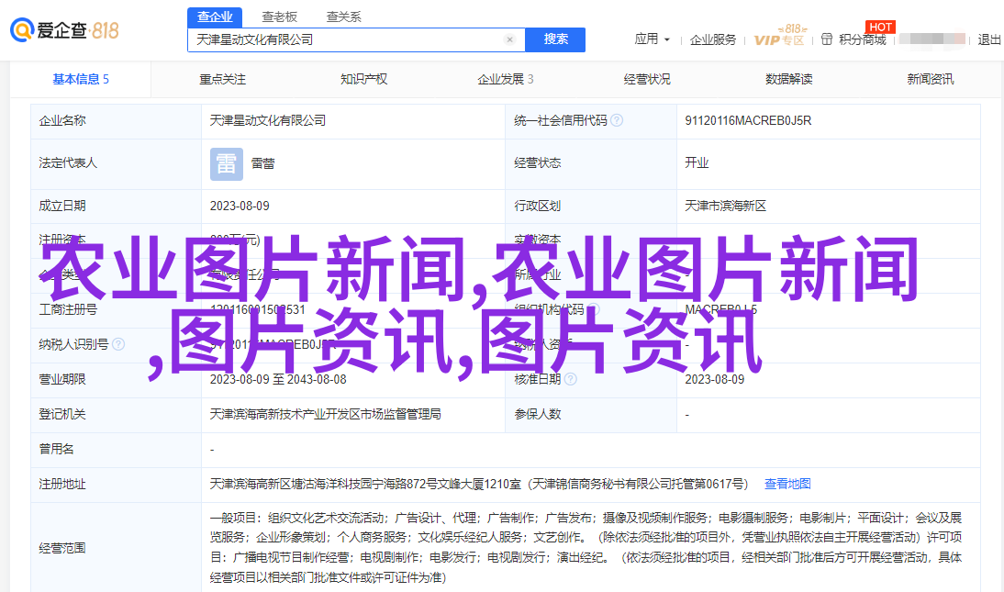
Task: Open the 新闻资讯 tab
Action: coord(931,80)
